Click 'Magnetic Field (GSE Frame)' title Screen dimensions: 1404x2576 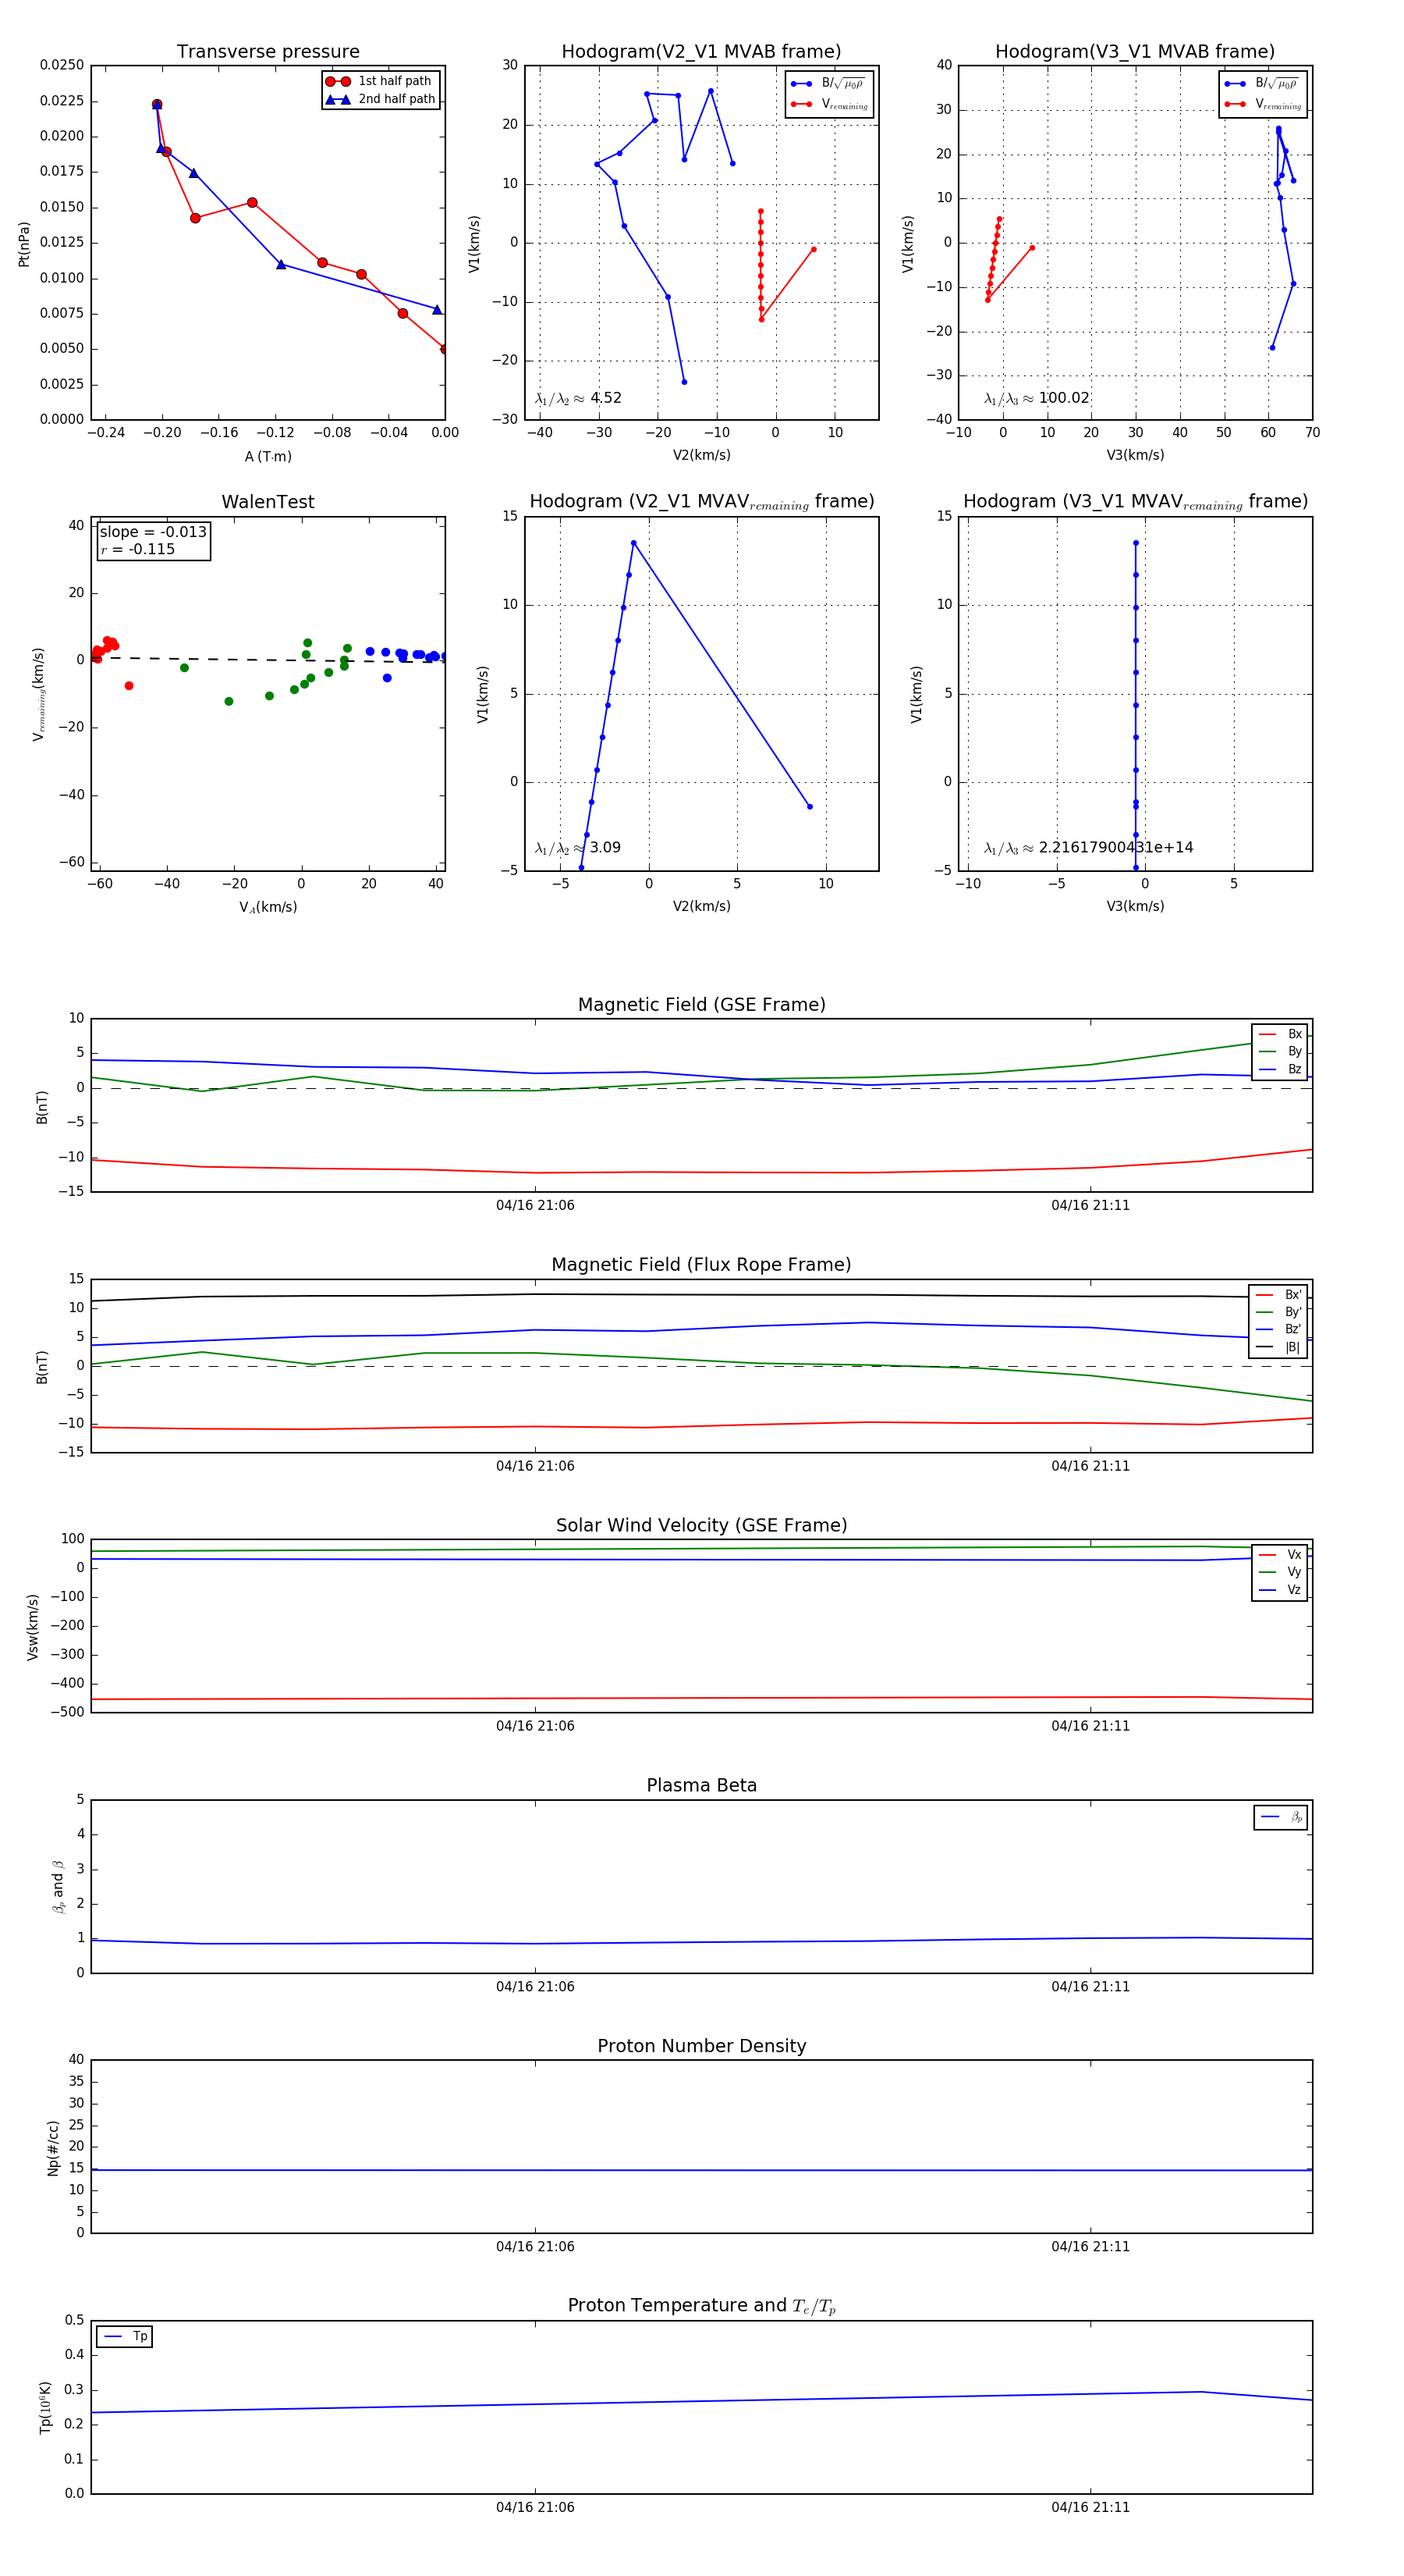click(x=701, y=1005)
